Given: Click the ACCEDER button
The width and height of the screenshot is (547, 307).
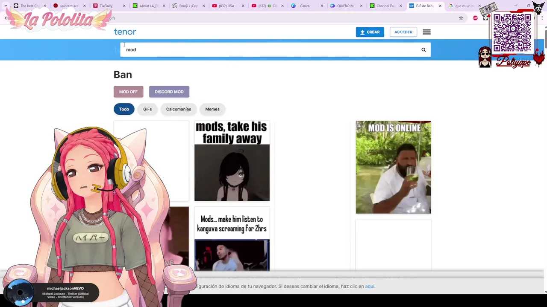Looking at the screenshot, I should click(403, 32).
